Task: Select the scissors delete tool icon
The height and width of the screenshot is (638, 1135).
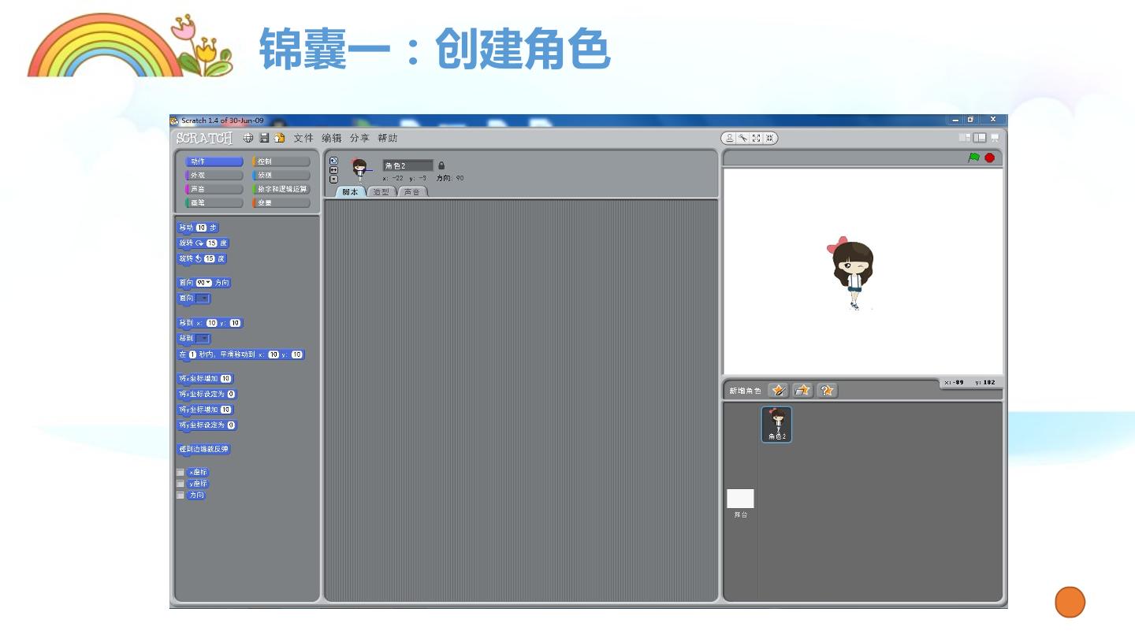Action: tap(743, 138)
